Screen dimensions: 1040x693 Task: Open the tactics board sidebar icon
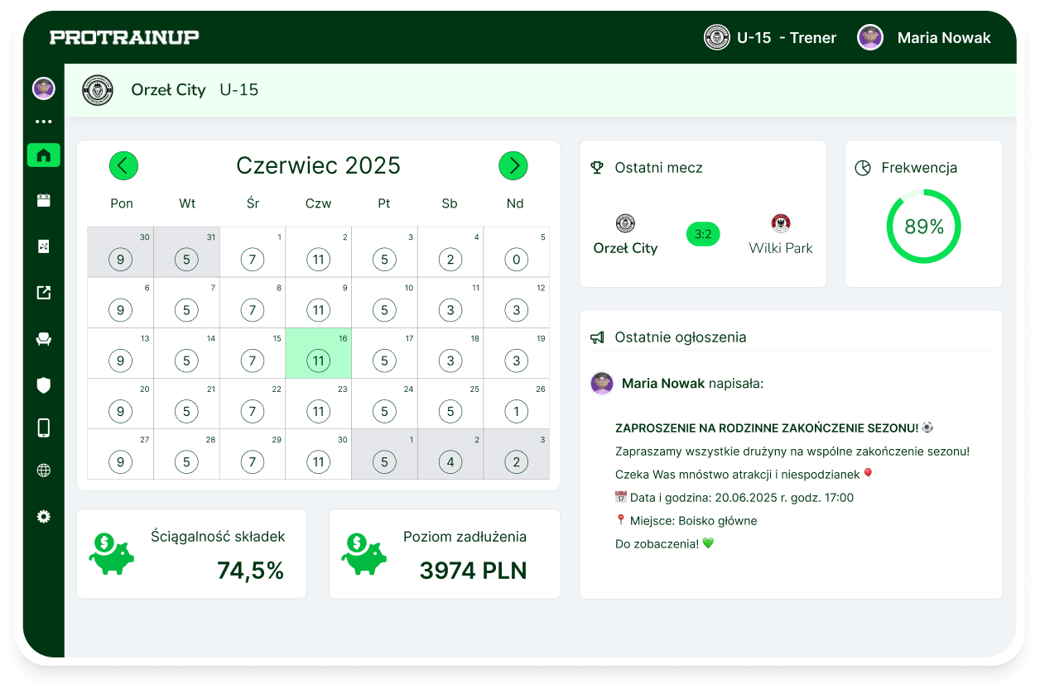click(44, 246)
